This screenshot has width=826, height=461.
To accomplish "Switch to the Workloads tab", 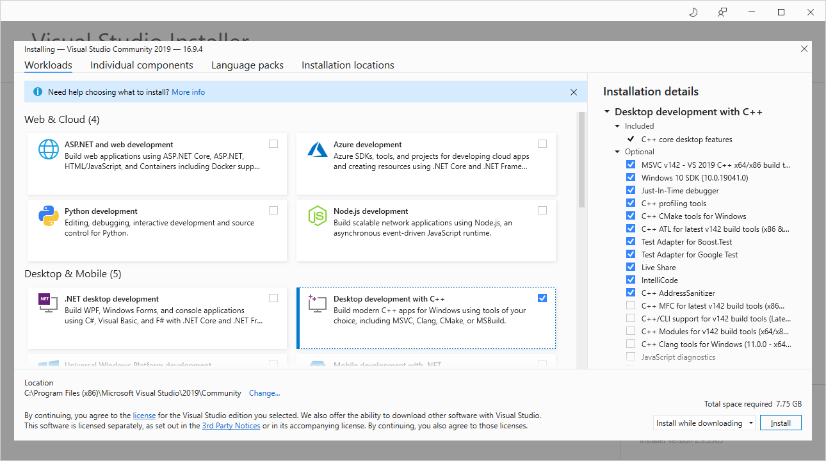I will pyautogui.click(x=48, y=65).
